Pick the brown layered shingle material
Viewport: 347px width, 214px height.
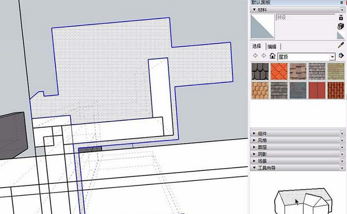point(298,71)
